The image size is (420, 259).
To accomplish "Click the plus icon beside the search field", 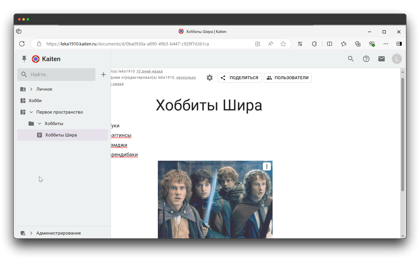I will (x=103, y=74).
